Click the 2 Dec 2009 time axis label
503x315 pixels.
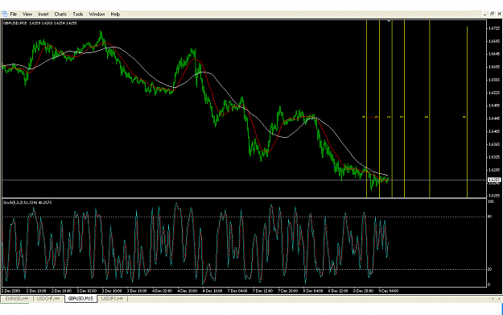(11, 291)
